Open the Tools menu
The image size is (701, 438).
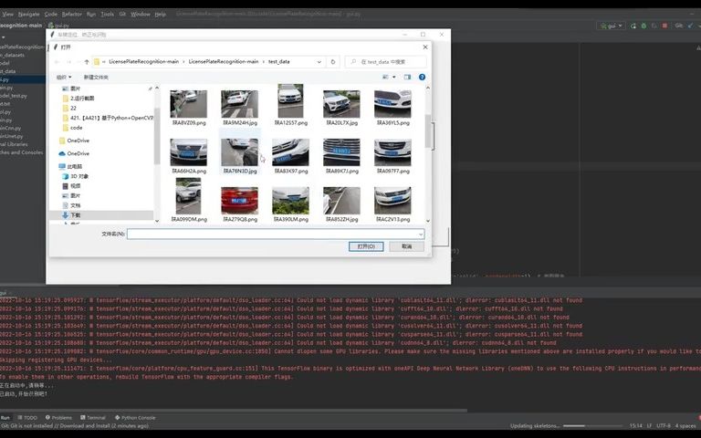click(x=108, y=15)
